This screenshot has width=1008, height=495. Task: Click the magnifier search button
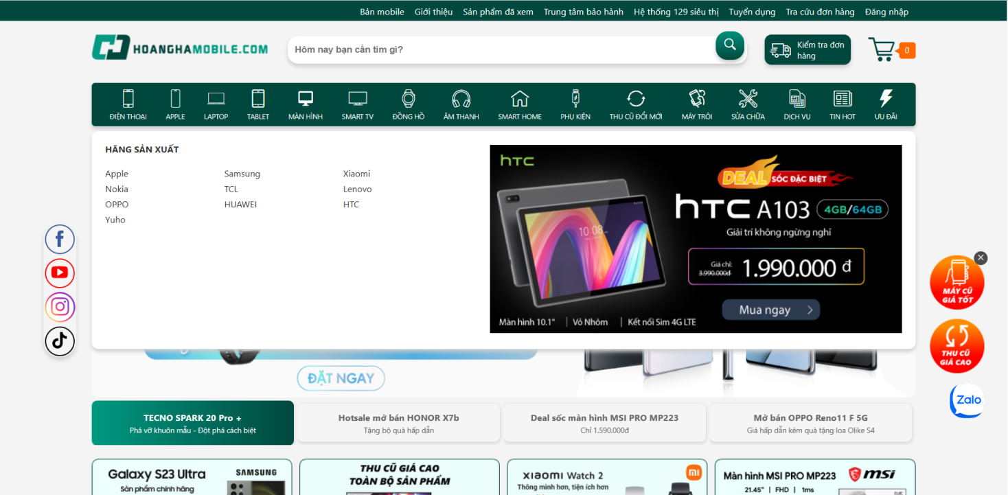[x=729, y=45]
